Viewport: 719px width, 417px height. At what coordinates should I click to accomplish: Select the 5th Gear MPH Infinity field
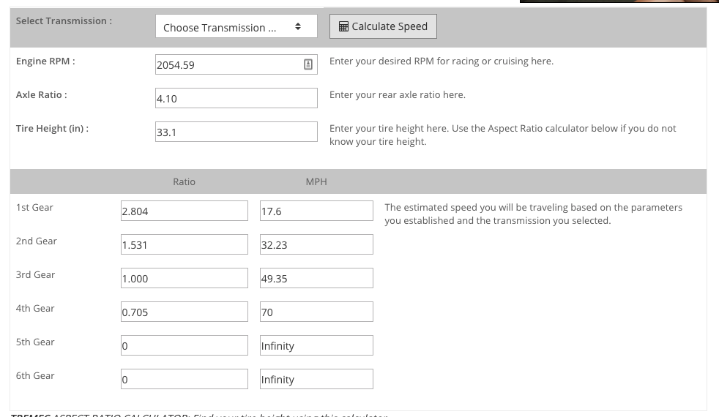point(316,345)
